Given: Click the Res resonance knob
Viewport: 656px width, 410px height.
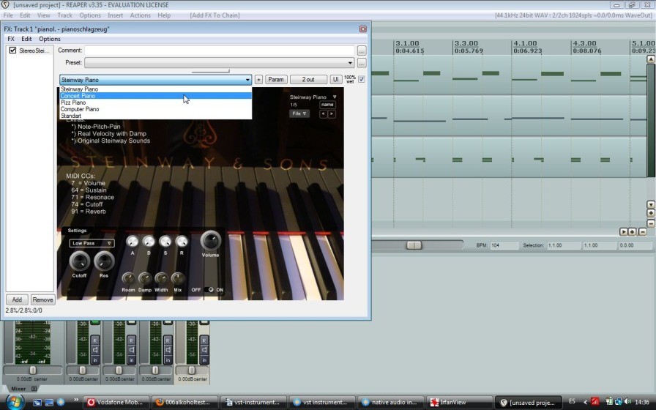Looking at the screenshot, I should coord(104,261).
